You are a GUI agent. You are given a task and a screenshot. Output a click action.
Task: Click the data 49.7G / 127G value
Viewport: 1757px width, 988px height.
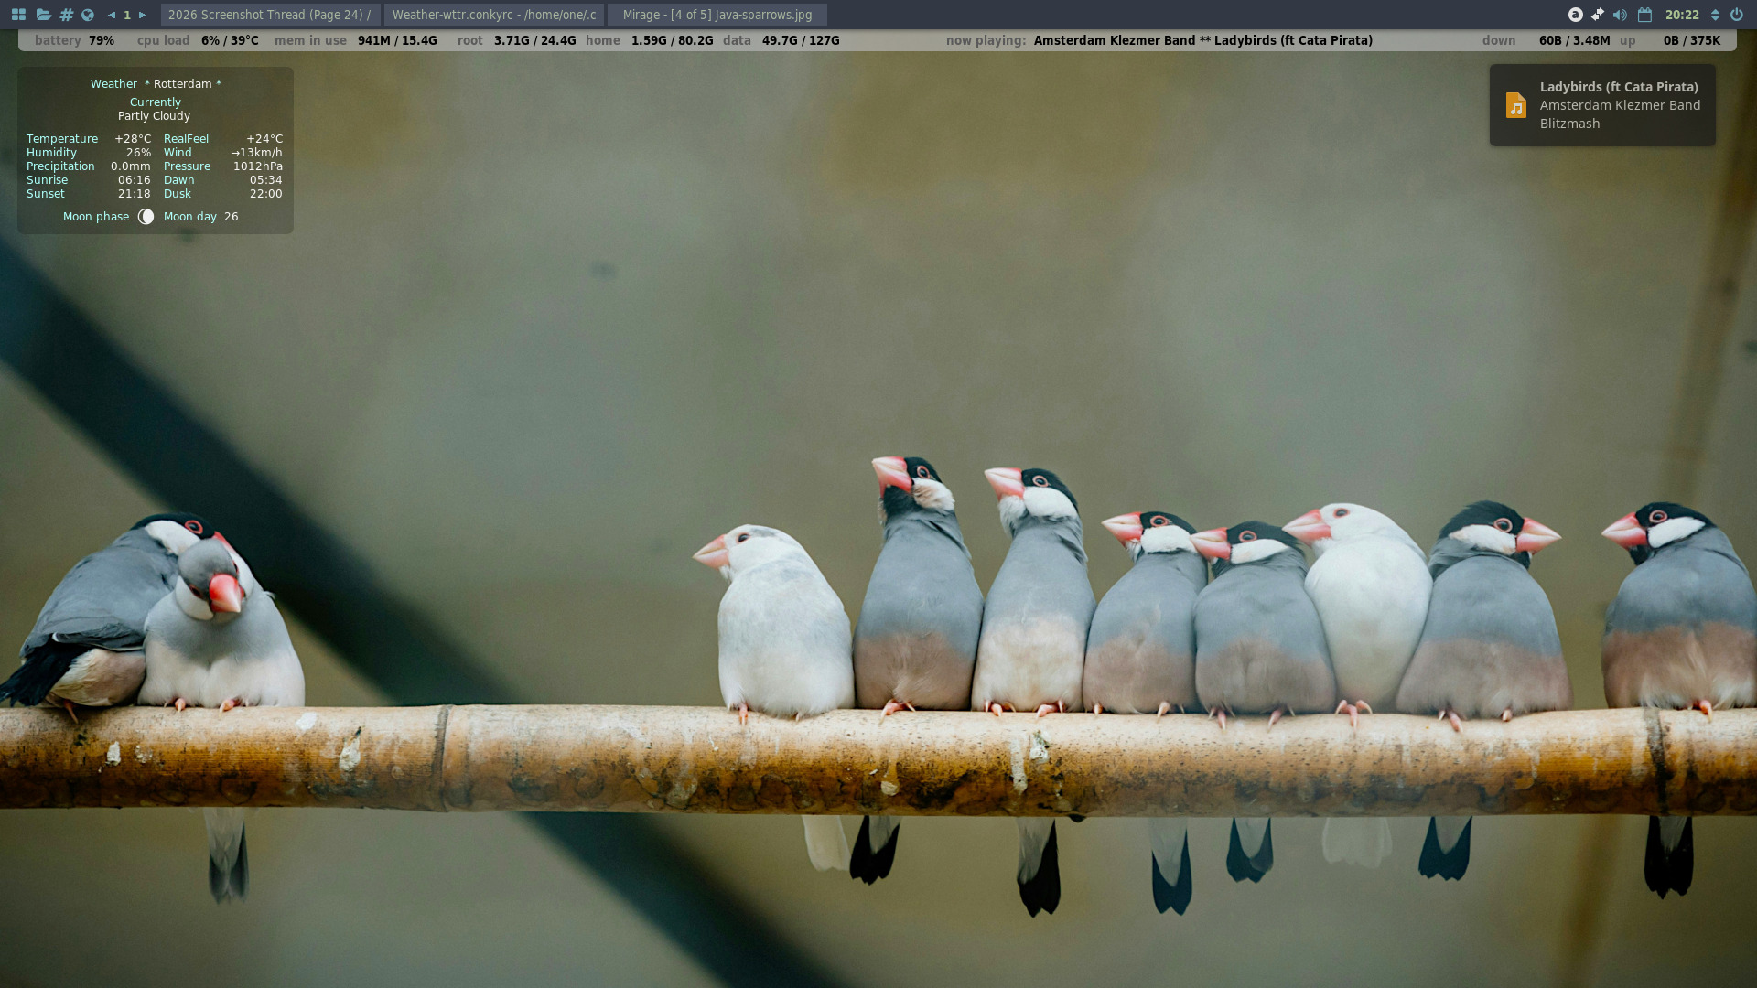click(801, 40)
